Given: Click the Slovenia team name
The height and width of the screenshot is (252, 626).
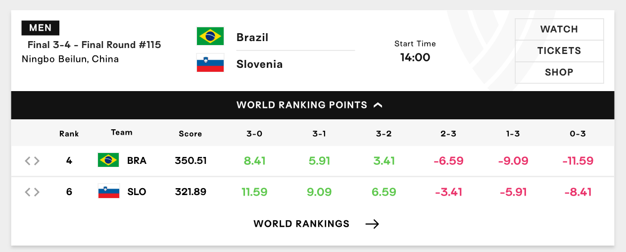Looking at the screenshot, I should pyautogui.click(x=260, y=64).
